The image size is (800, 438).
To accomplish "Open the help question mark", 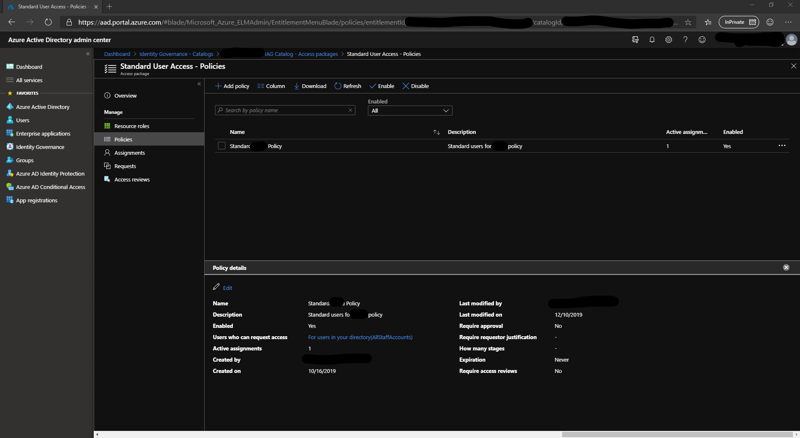I will pos(685,40).
